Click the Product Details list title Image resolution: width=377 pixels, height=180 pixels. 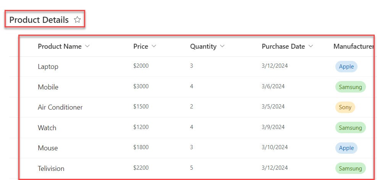[39, 20]
